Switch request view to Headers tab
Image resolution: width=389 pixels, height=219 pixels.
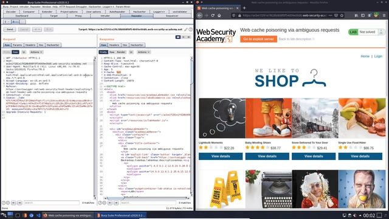(x=30, y=45)
